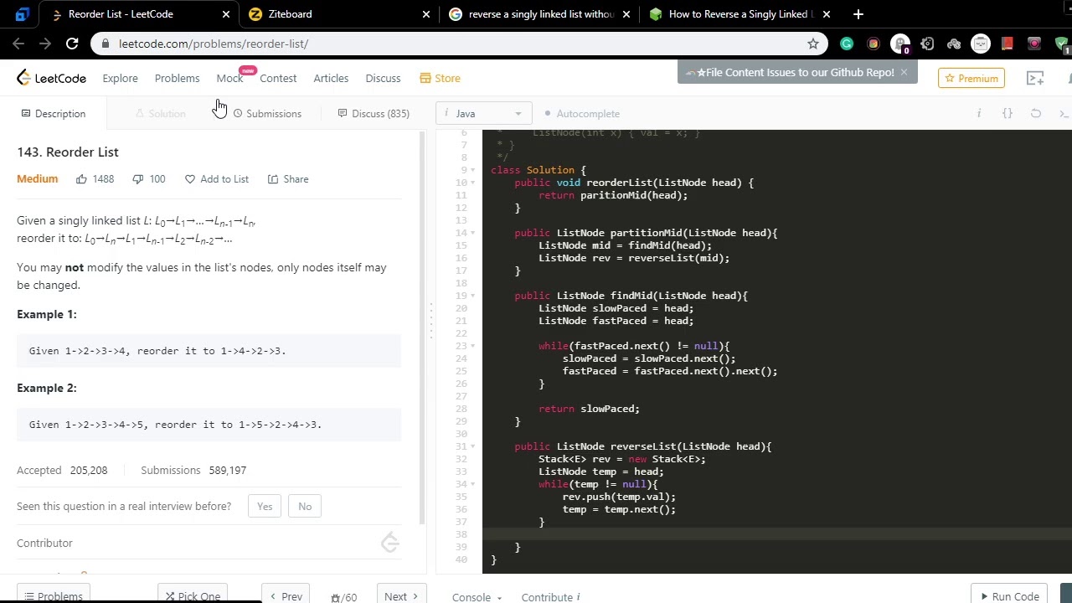Open the Discuss nav item
1072x603 pixels.
coord(383,78)
